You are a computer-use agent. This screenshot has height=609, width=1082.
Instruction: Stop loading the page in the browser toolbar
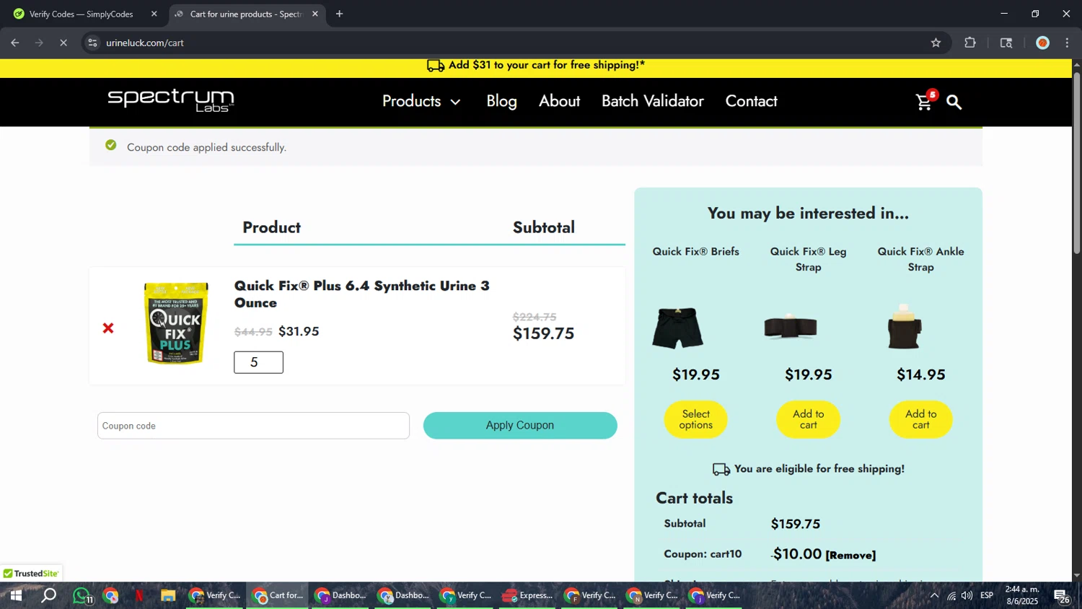63,43
